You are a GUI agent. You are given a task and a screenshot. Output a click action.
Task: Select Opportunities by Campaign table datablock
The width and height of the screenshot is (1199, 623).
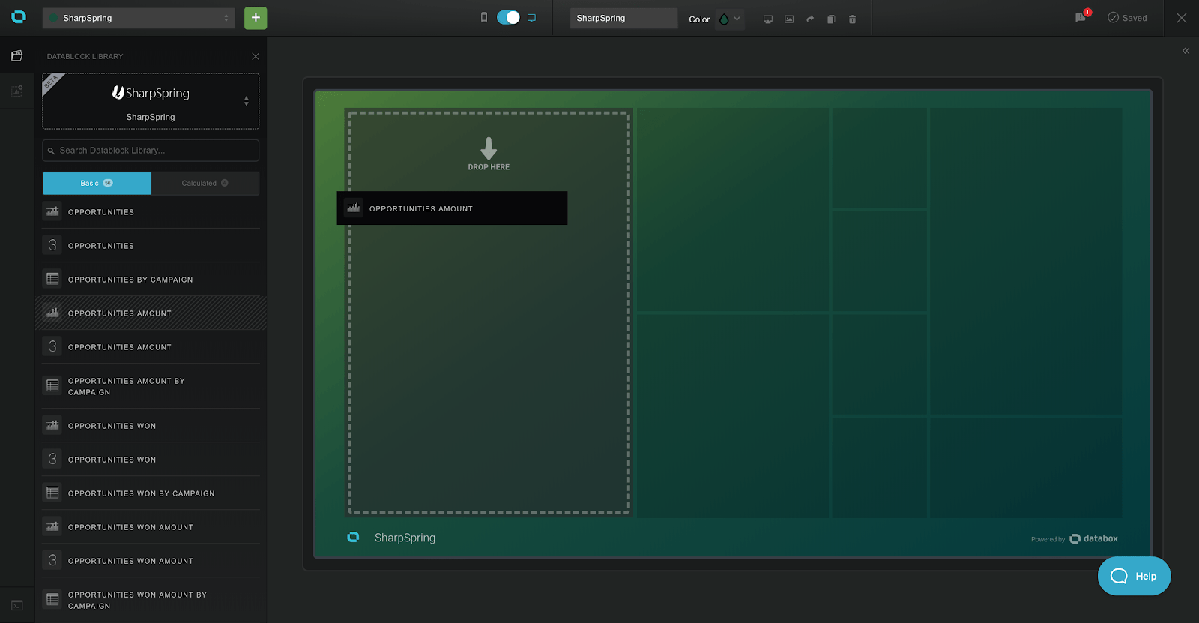[x=151, y=280]
